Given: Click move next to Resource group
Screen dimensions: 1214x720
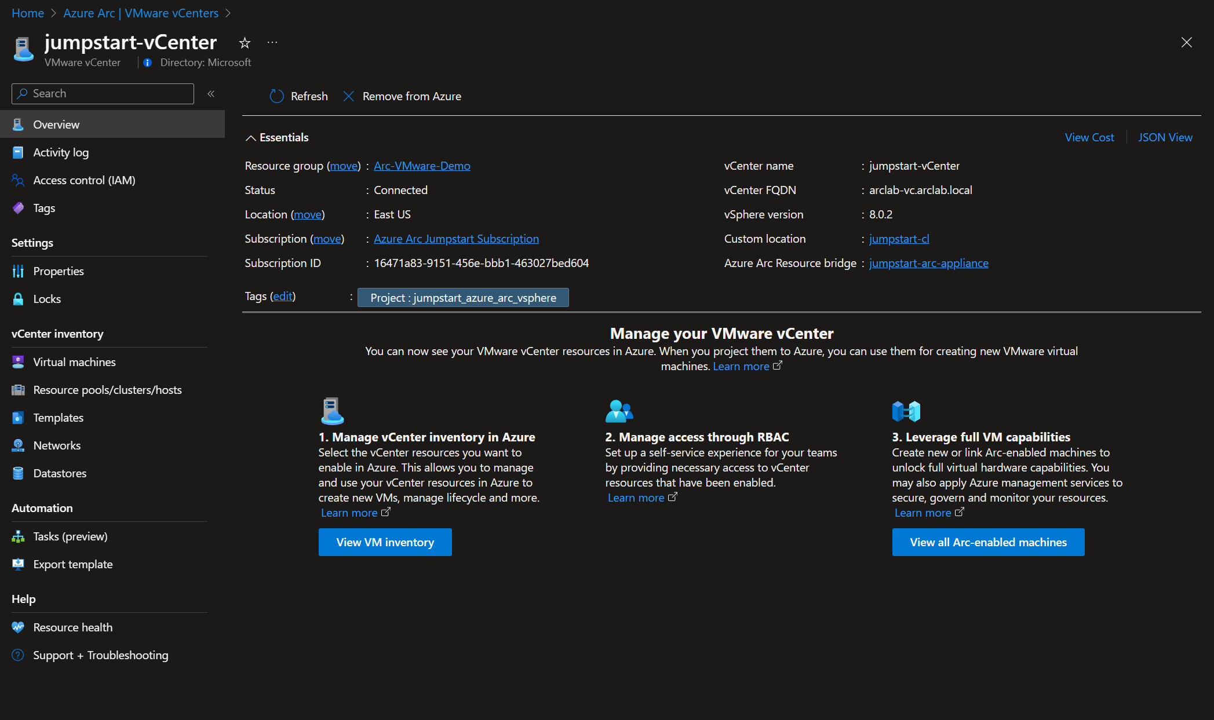Looking at the screenshot, I should coord(344,166).
